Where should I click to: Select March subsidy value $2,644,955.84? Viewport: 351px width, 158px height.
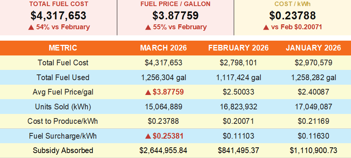(x=163, y=150)
